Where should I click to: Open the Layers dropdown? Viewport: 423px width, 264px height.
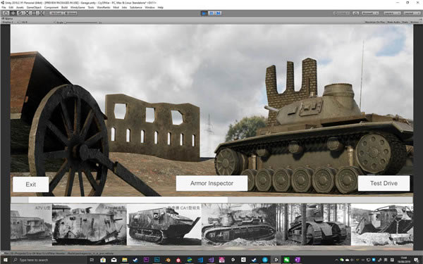(x=392, y=13)
